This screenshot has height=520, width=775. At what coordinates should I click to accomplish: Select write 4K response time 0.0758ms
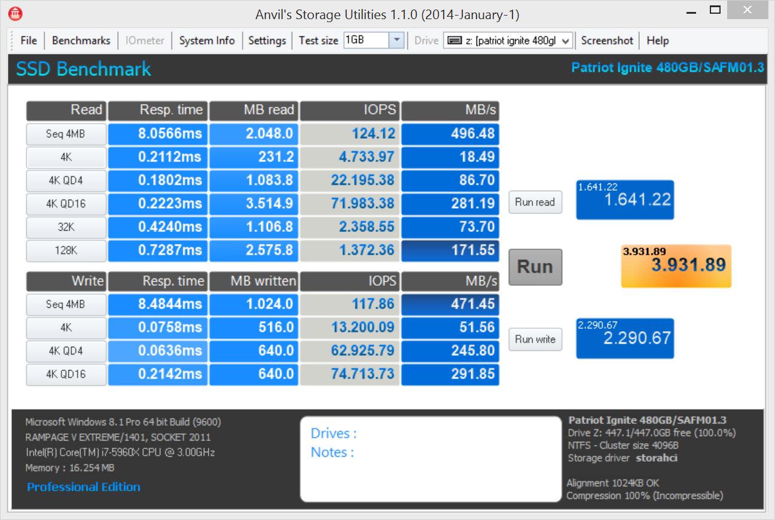158,328
